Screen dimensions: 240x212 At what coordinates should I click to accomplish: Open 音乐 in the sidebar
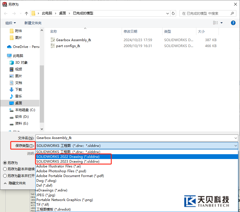point(16,96)
